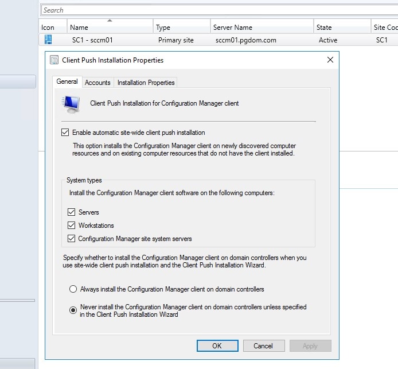Click the Client Push dialog title icon
The height and width of the screenshot is (369, 398).
(54, 60)
